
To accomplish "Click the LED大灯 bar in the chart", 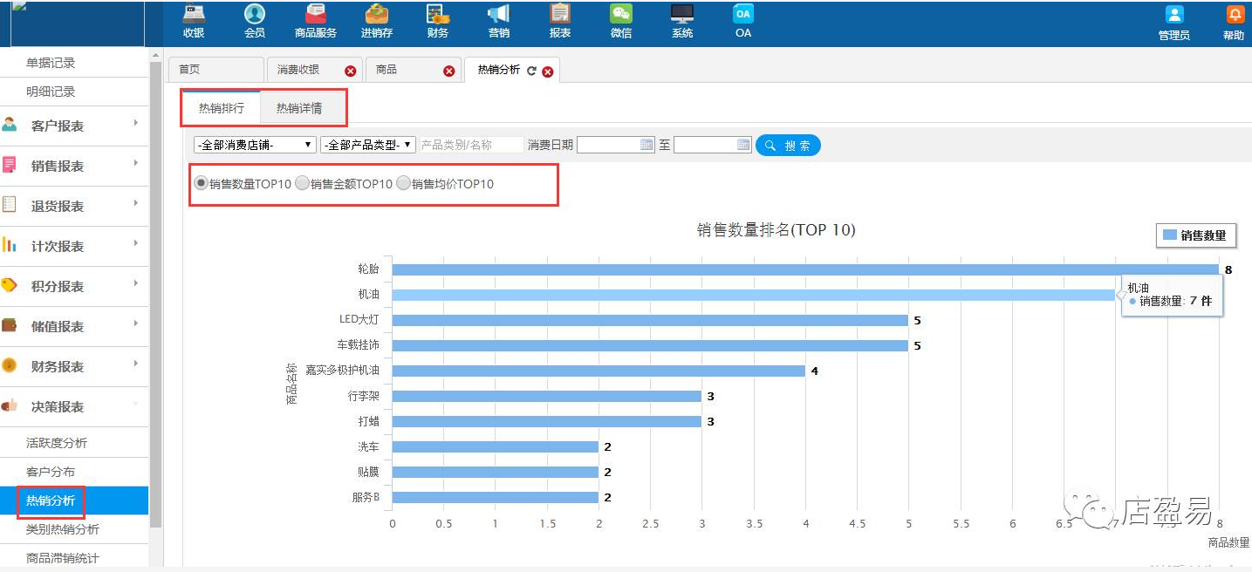I will [x=650, y=320].
